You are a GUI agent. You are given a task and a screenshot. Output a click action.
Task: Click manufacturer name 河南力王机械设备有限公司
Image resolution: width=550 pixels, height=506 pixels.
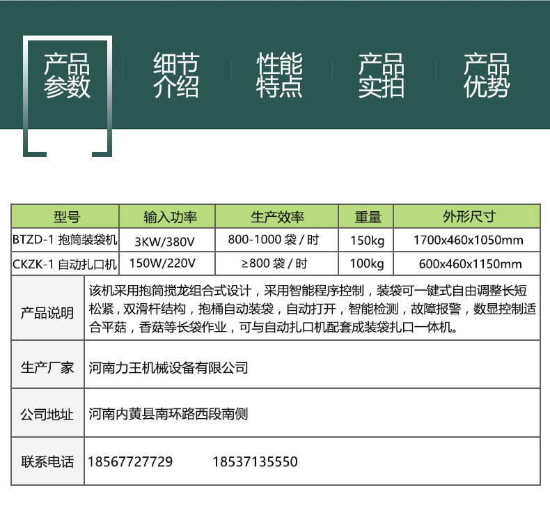click(x=169, y=367)
